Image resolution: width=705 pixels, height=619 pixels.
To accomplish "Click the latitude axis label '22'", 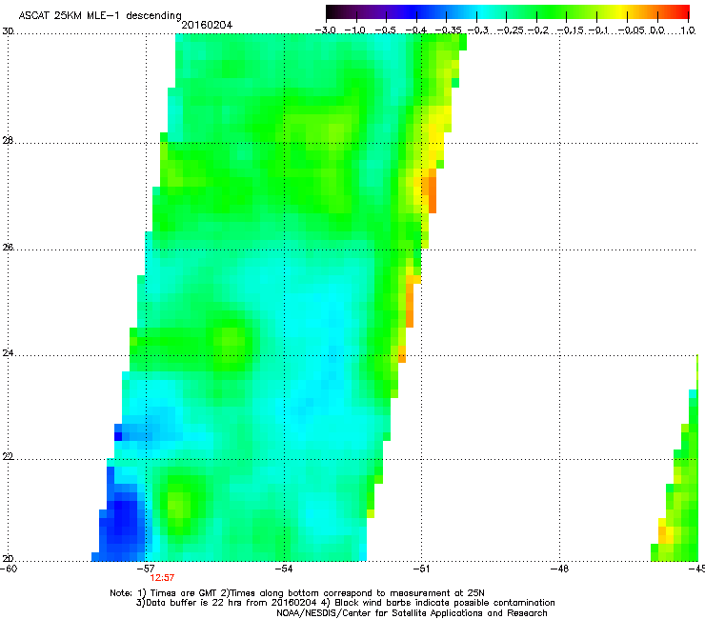I will (x=8, y=457).
